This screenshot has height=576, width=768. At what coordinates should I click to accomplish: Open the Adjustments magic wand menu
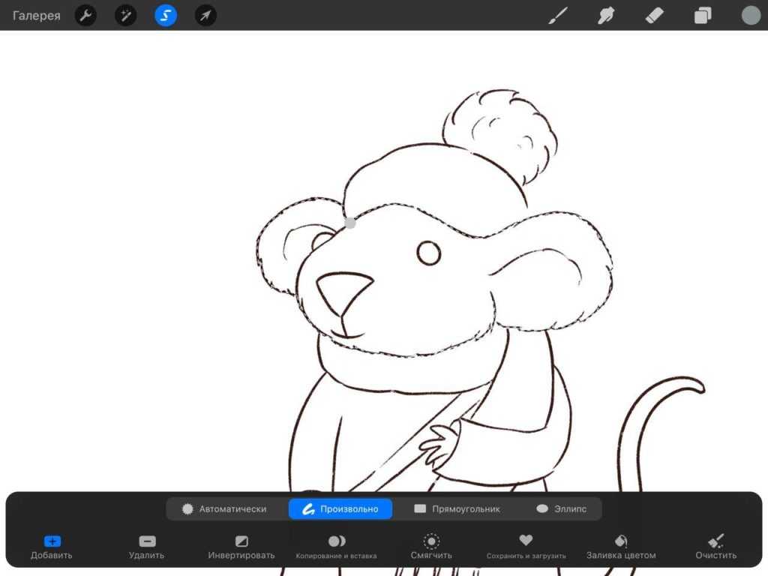[x=126, y=15]
